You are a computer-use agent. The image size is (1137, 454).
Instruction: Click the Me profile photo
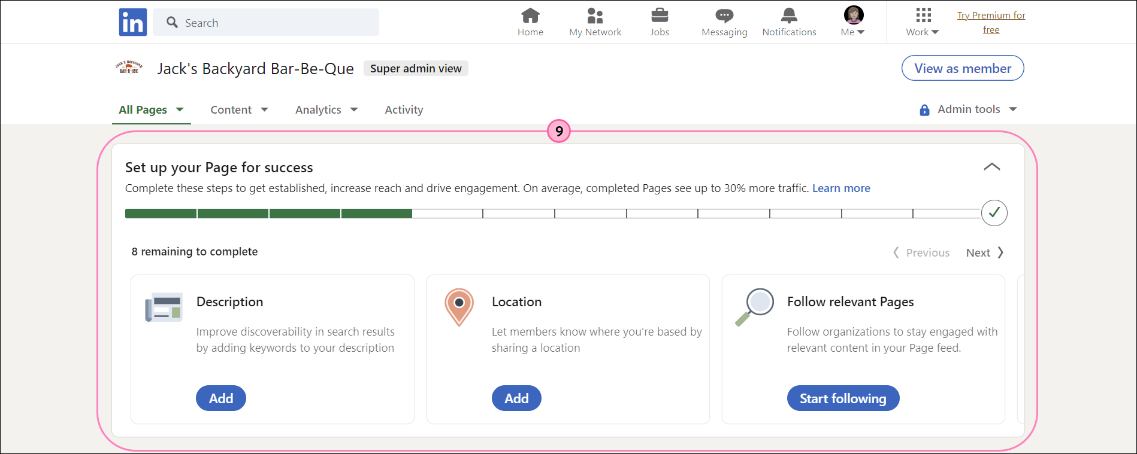pyautogui.click(x=854, y=14)
